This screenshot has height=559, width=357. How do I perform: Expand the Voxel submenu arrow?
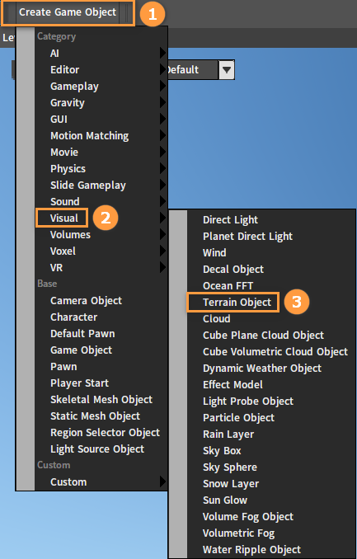pos(162,251)
